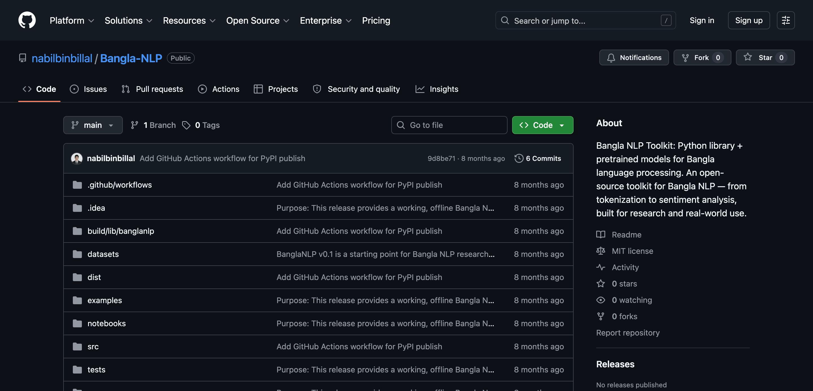813x391 pixels.
Task: Switch to the Issues tab
Action: pyautogui.click(x=88, y=89)
